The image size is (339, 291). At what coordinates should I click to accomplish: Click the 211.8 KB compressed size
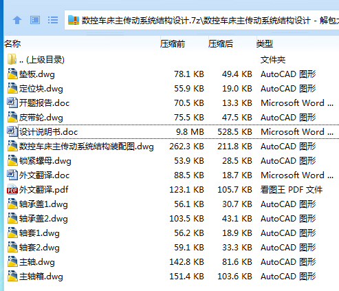click(234, 147)
